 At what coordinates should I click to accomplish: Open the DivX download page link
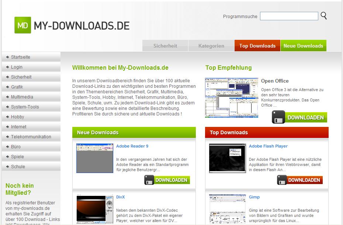click(120, 197)
